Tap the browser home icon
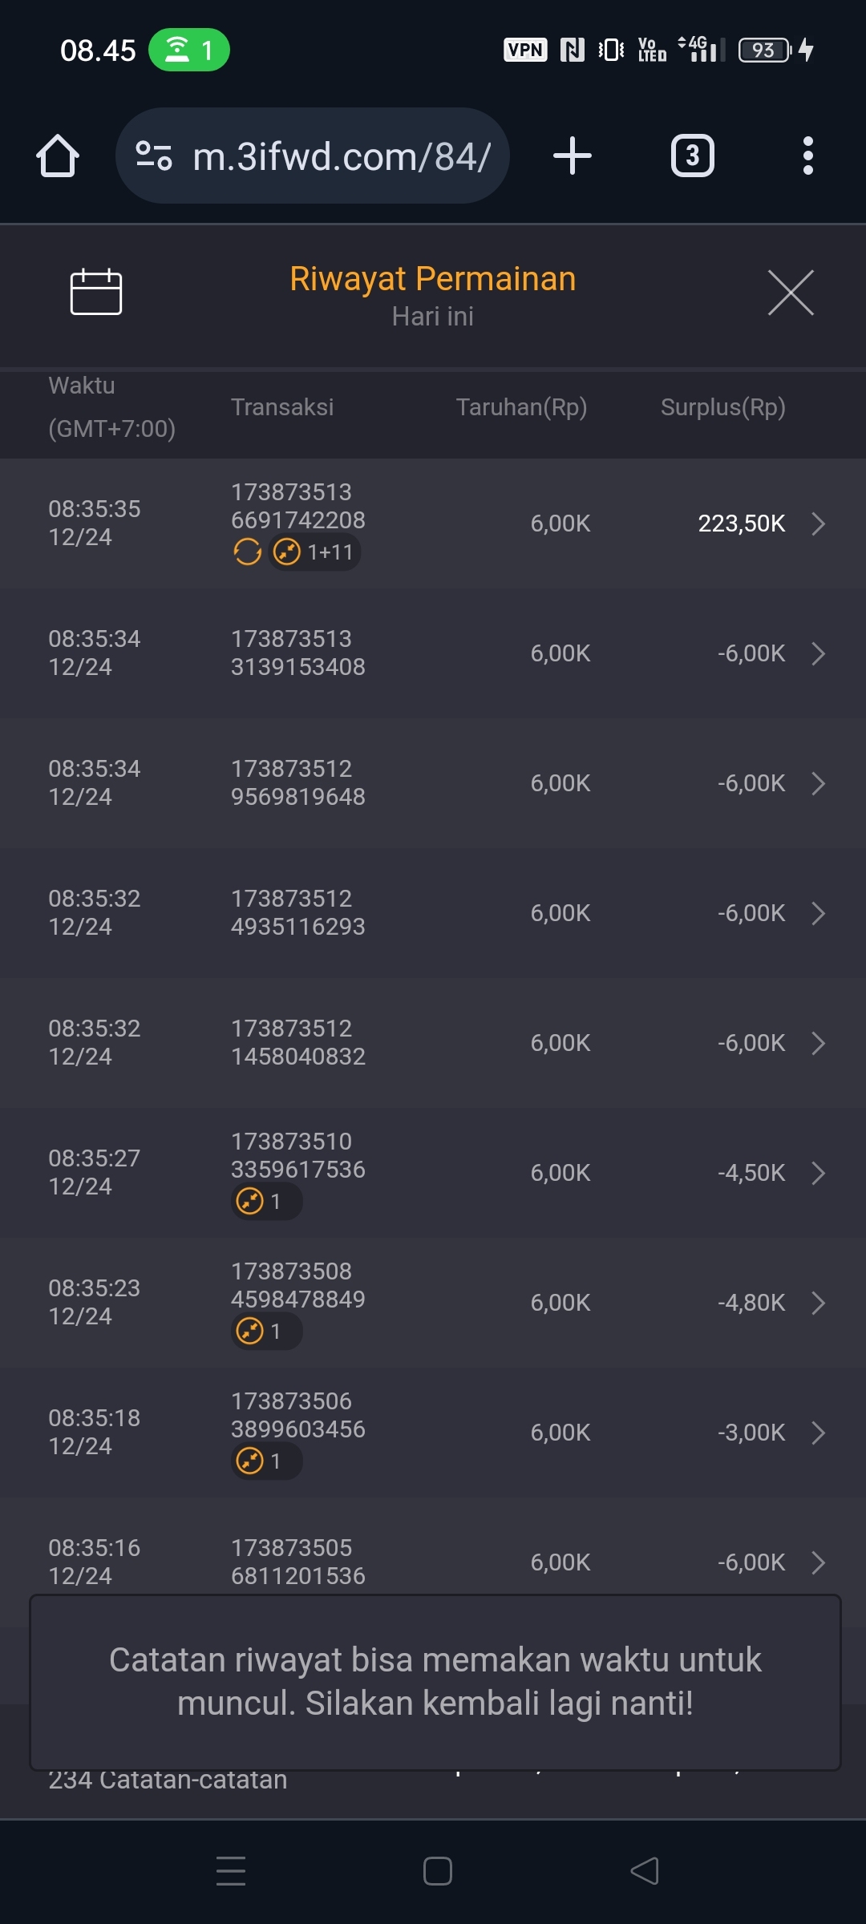This screenshot has width=866, height=1924. pyautogui.click(x=58, y=156)
